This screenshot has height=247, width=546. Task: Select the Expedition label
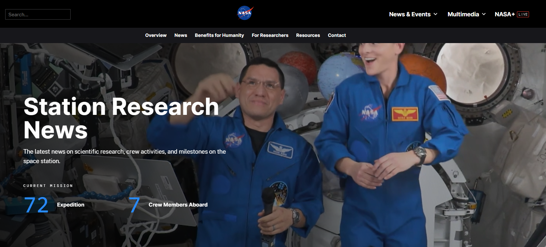71,205
